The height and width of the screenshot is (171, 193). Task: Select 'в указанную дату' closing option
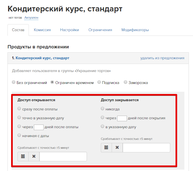point(102,126)
